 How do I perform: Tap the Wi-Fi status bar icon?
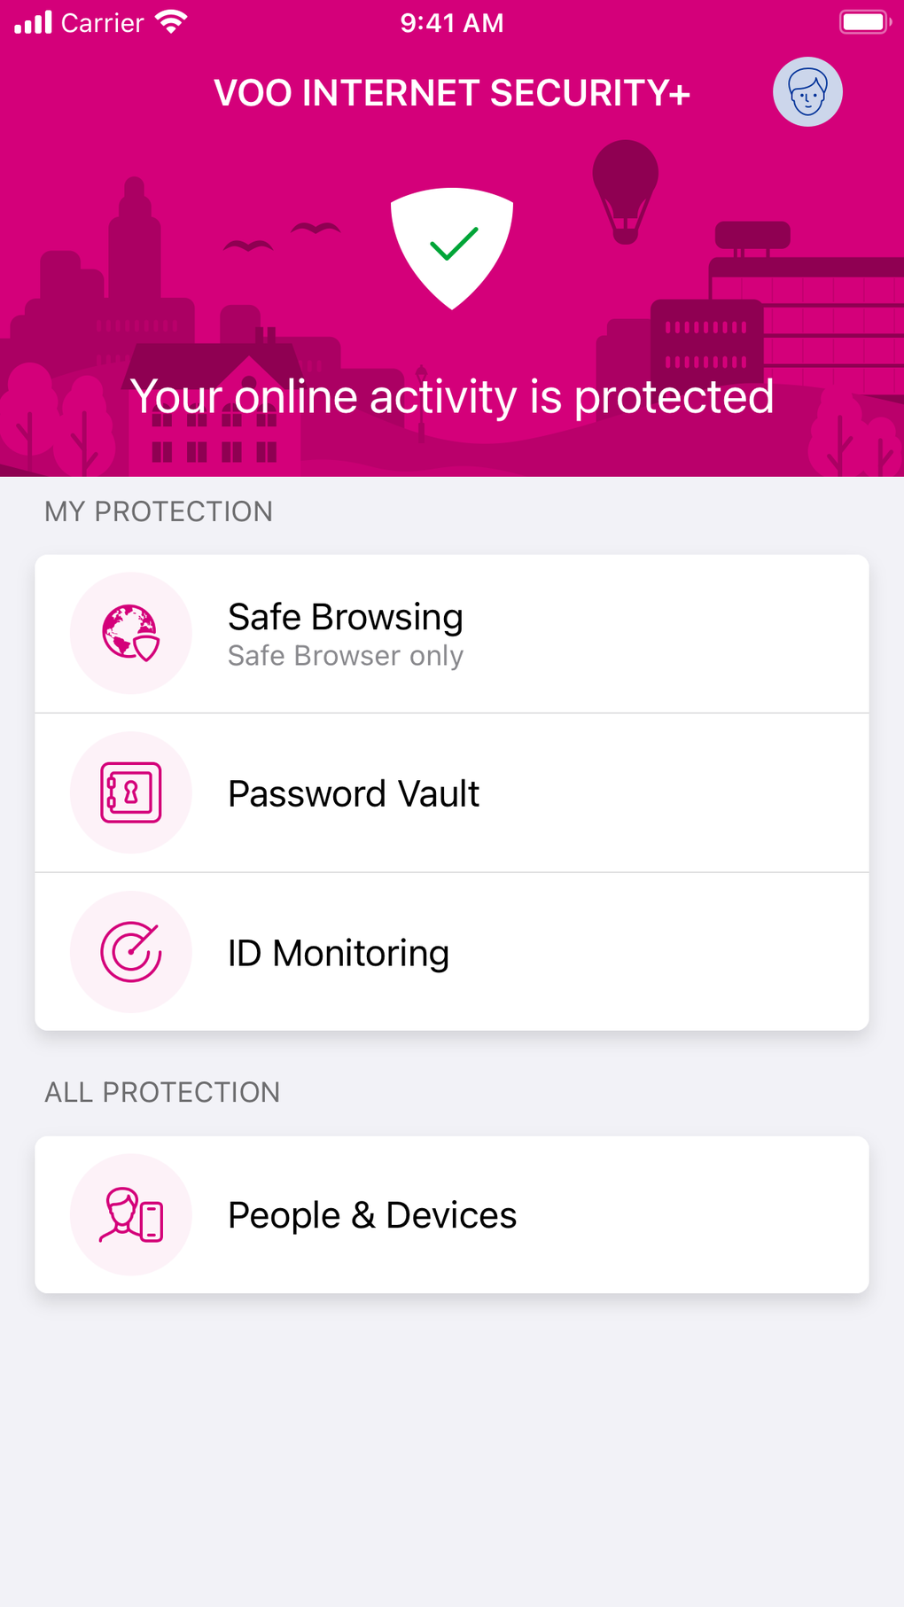(171, 22)
